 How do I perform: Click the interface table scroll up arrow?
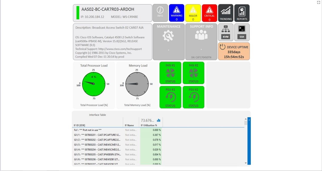click(x=246, y=119)
